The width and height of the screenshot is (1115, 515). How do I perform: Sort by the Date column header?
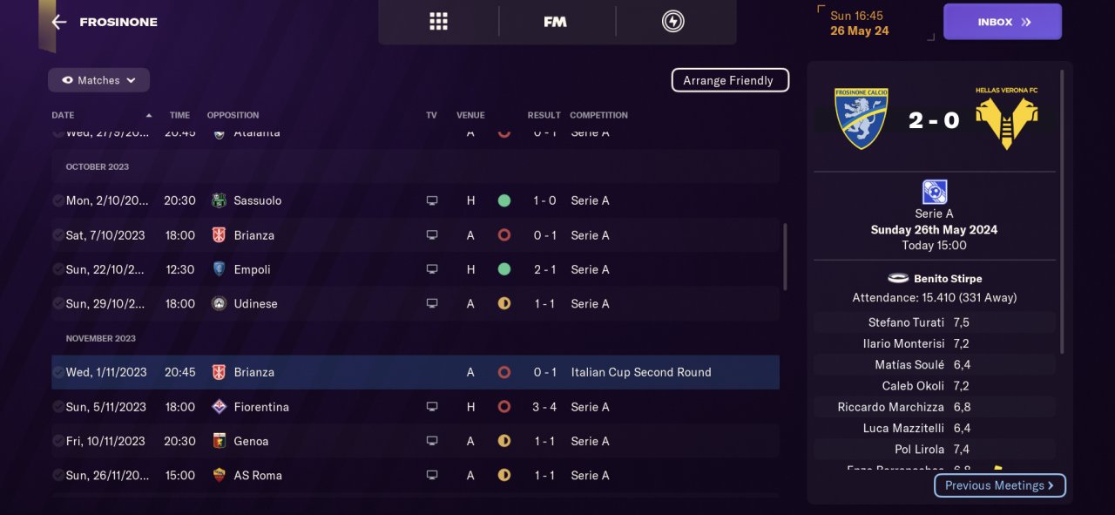tap(63, 115)
